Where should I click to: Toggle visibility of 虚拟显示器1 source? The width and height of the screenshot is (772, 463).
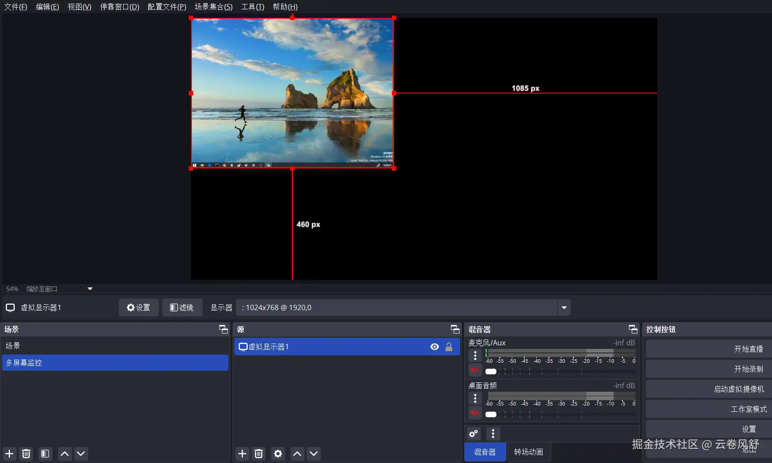435,347
